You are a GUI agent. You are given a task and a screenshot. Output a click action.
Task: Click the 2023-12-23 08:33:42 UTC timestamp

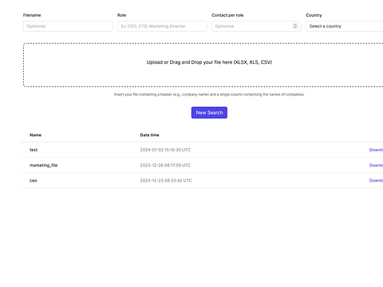[166, 180]
